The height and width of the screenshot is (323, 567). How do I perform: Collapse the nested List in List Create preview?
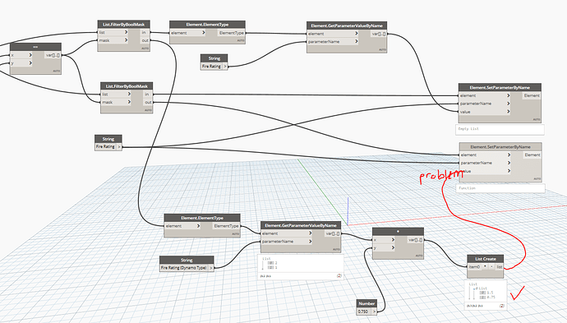point(474,289)
